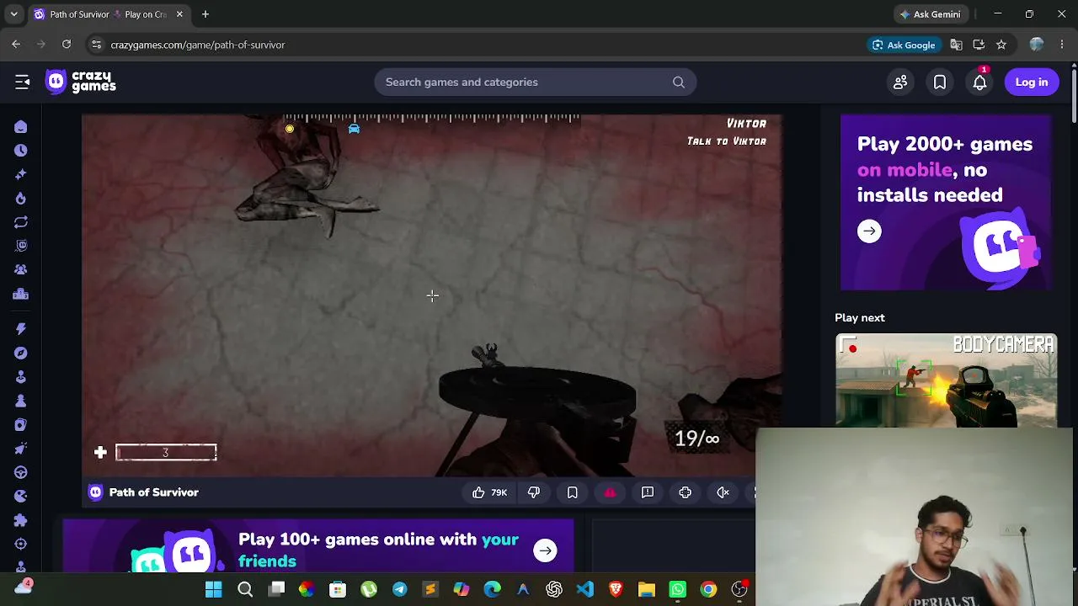Click the Path of Survivor game title
This screenshot has height=606, width=1078.
pos(154,492)
